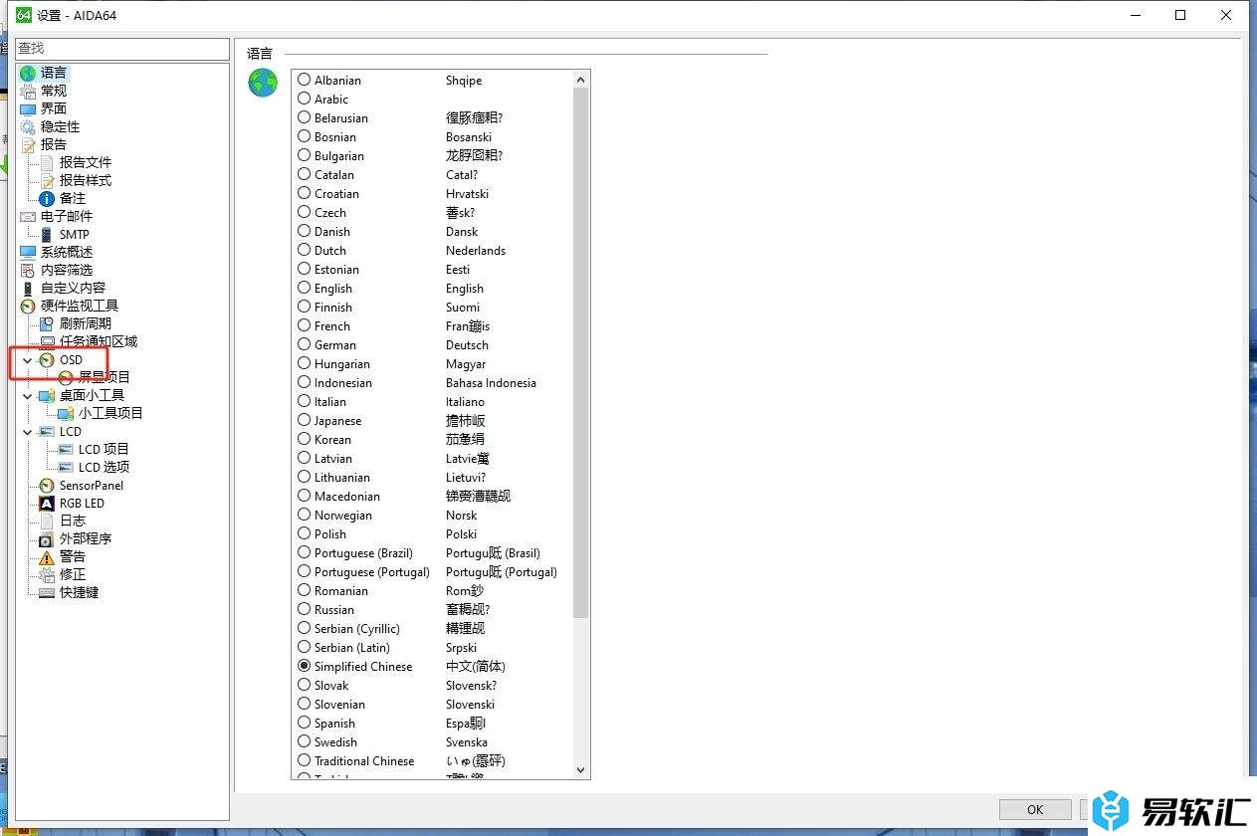Collapse the OSD tree node
This screenshot has width=1257, height=836.
[x=28, y=359]
